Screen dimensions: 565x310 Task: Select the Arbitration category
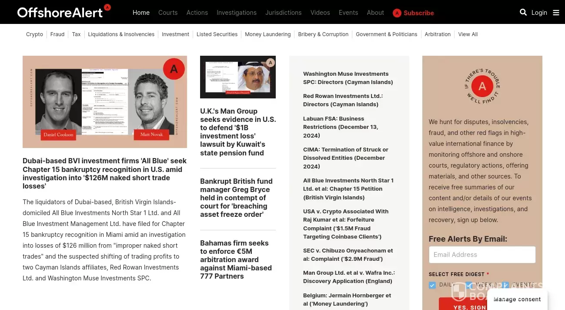coord(438,34)
